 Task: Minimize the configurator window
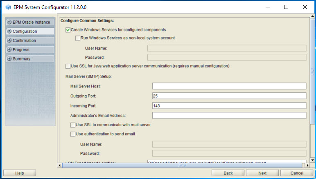pyautogui.click(x=268, y=7)
